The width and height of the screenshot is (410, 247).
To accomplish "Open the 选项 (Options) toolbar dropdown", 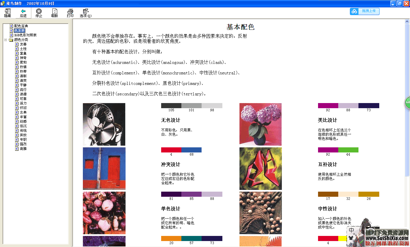I will pos(85,13).
